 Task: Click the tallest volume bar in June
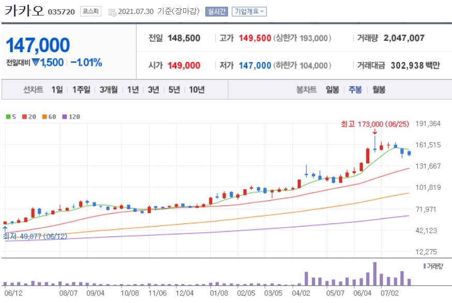(375, 274)
